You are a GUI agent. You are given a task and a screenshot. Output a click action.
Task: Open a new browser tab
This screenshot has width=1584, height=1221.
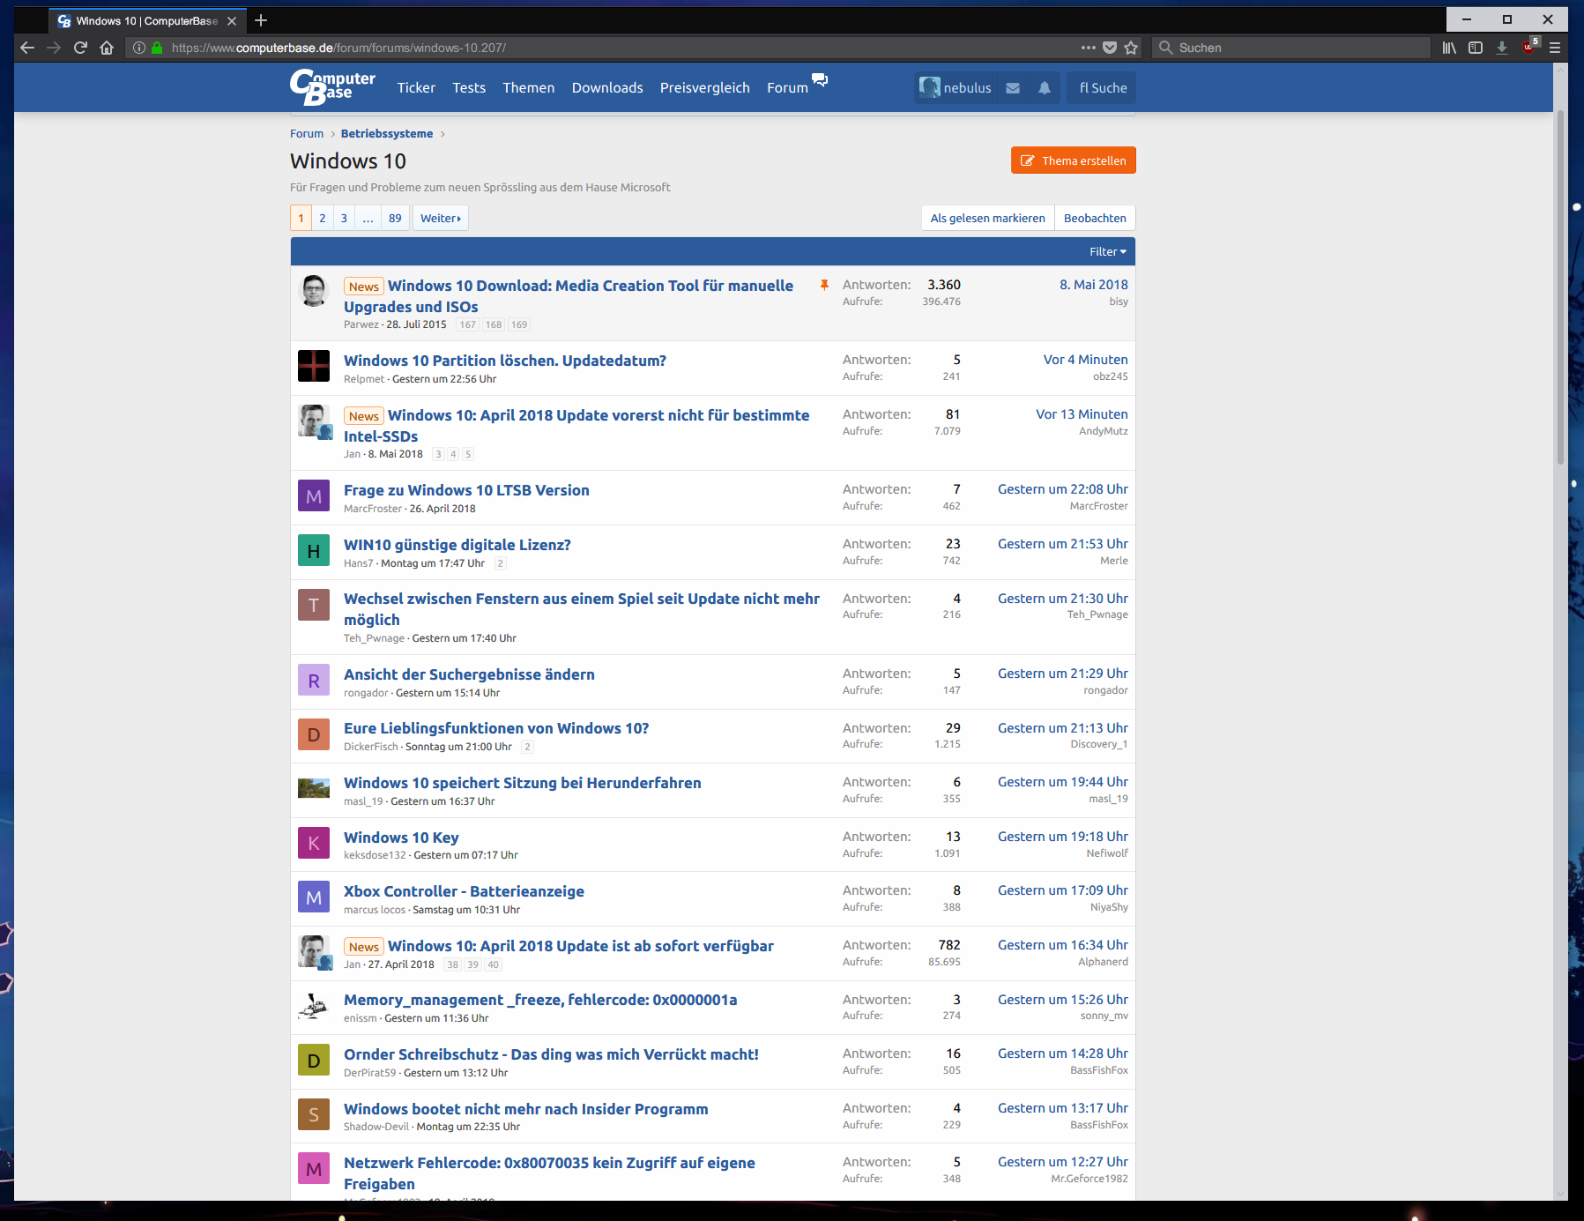(261, 20)
